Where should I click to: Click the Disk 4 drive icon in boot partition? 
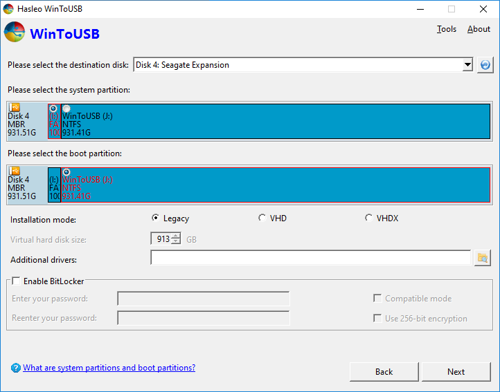pyautogui.click(x=15, y=171)
